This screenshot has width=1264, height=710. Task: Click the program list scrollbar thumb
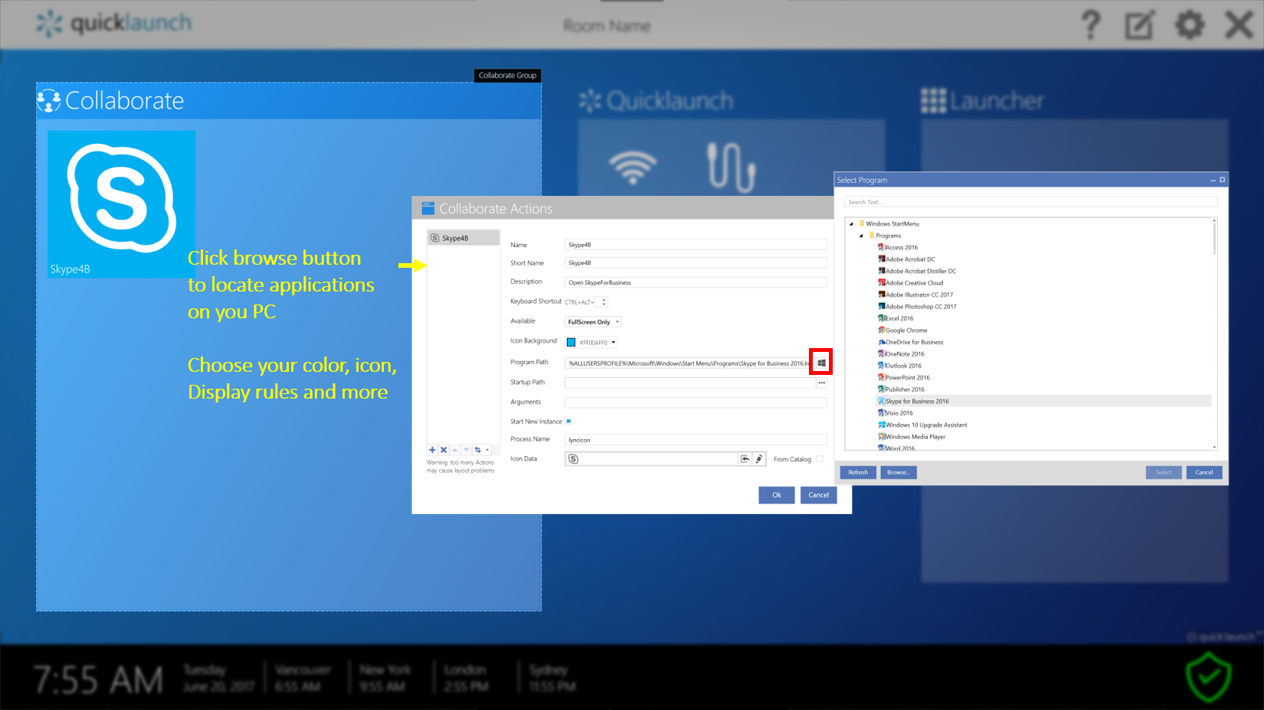coord(1215,239)
